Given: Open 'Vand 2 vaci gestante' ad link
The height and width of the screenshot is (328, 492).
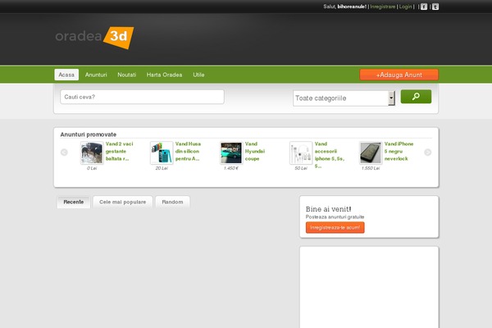Looking at the screenshot, I should [119, 151].
